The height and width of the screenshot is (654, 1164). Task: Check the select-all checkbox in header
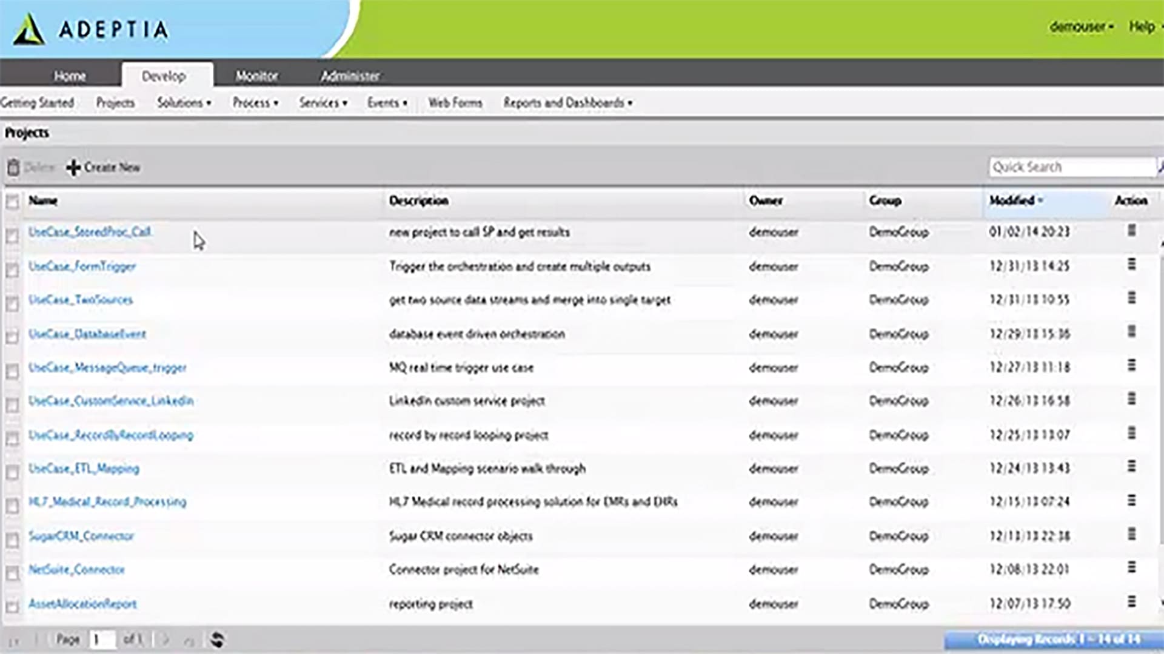12,202
